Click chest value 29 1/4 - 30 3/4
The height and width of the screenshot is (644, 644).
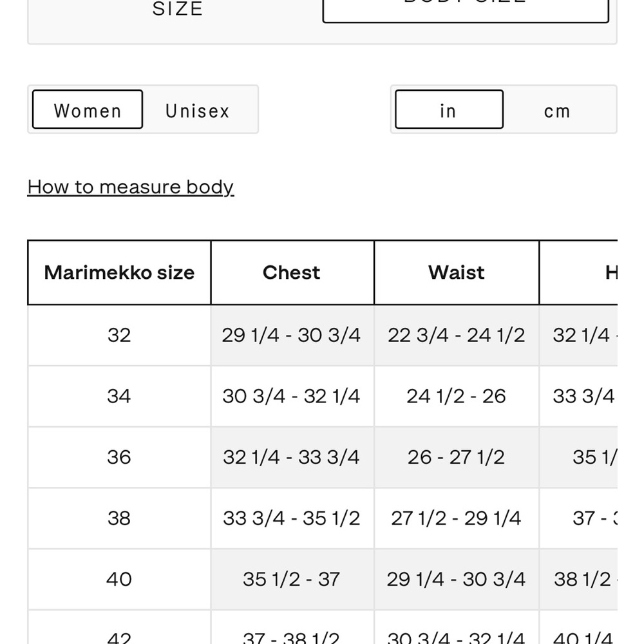[x=291, y=335]
